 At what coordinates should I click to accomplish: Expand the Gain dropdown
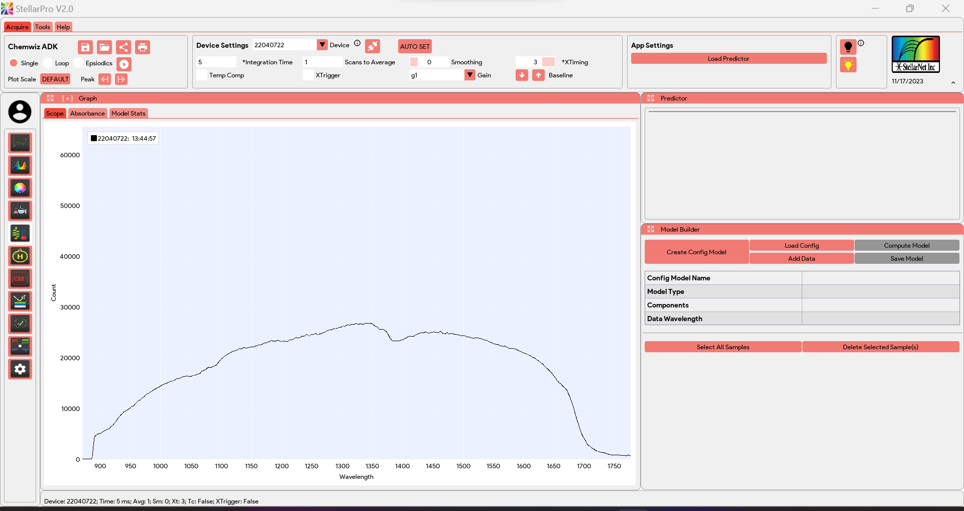(x=469, y=75)
